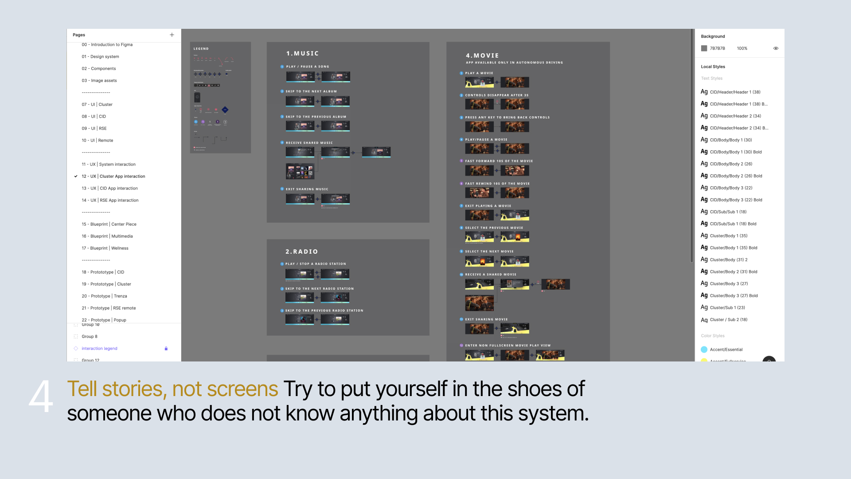Click the Ag icon for Cluster / Sub 2 (18)
Screen dimensions: 851x479
[x=704, y=320]
